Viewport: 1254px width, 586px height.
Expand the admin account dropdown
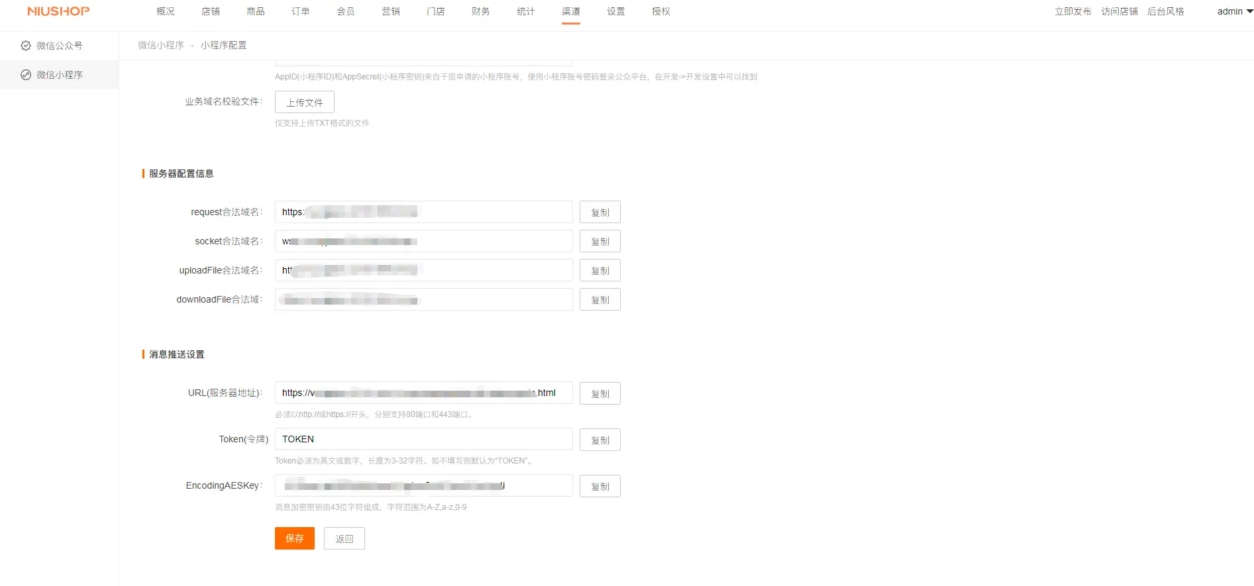[1234, 11]
